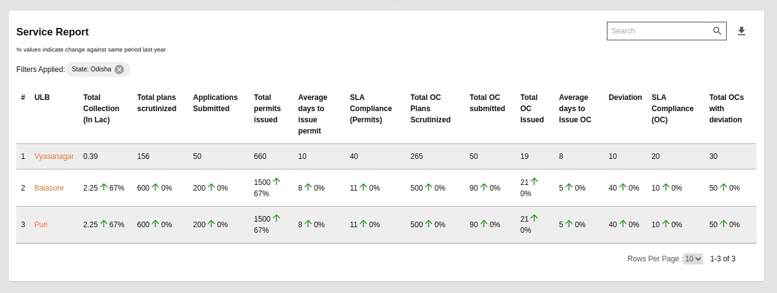Click the Average days to Issue OC header
777x293 pixels.
575,109
